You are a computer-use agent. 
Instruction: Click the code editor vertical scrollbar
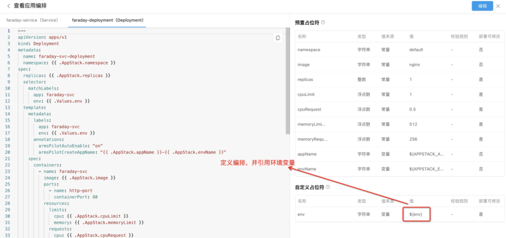tap(288, 80)
